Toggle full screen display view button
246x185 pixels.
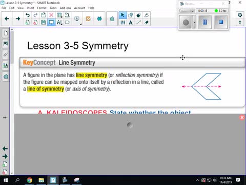(x=51, y=22)
